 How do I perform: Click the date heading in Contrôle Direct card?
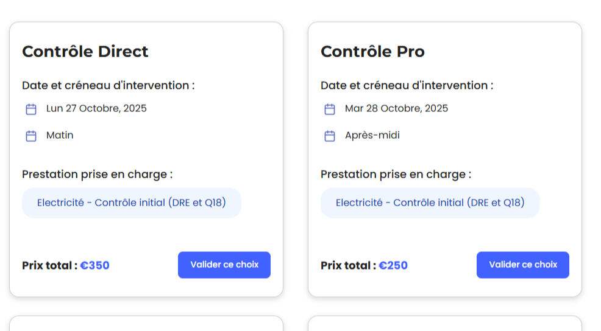pos(108,85)
